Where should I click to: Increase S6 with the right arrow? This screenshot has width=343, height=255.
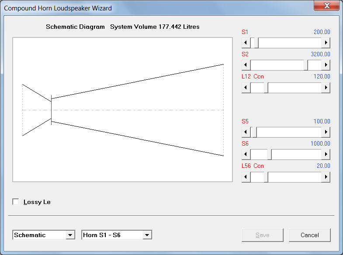tap(326, 154)
